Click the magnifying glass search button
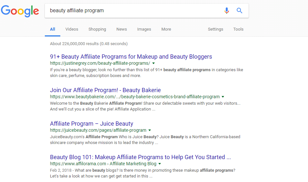 (239, 11)
